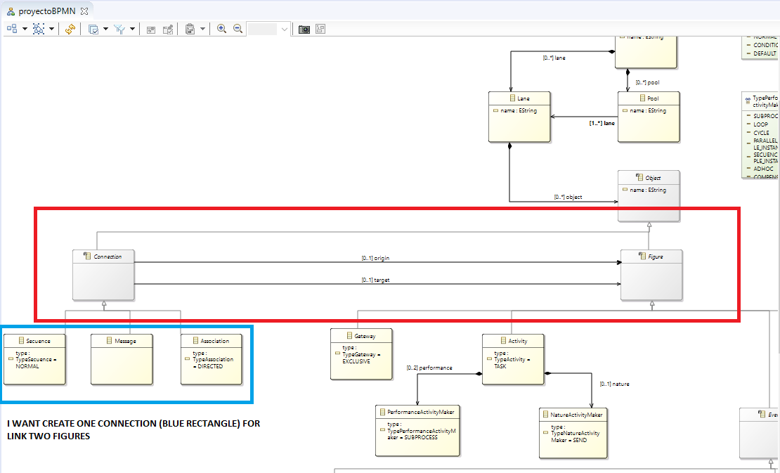The height and width of the screenshot is (473, 780).
Task: Click the Arrange All toolbar icon
Action: tap(12, 30)
